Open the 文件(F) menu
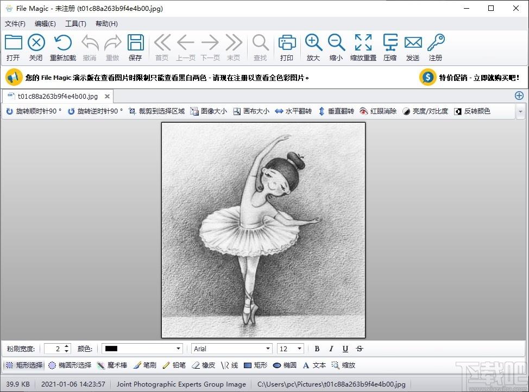 [15, 23]
